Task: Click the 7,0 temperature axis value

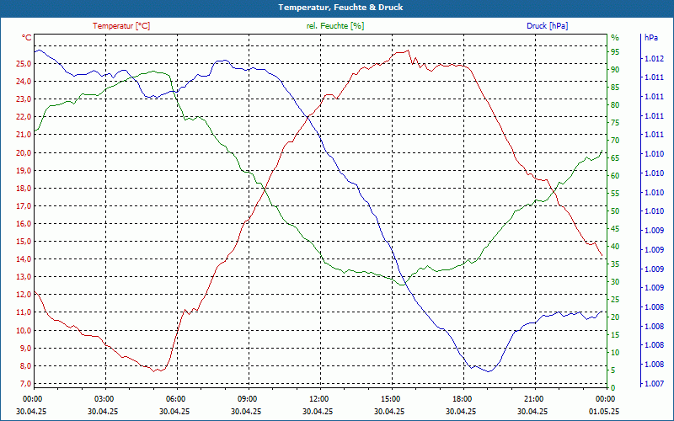Action: (25, 384)
